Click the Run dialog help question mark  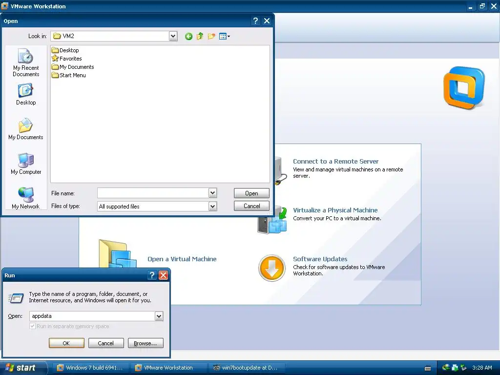tap(152, 275)
